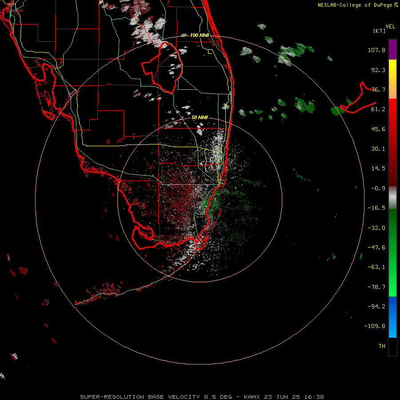
Task: Select the 14.5 scale value
Action: pos(378,168)
